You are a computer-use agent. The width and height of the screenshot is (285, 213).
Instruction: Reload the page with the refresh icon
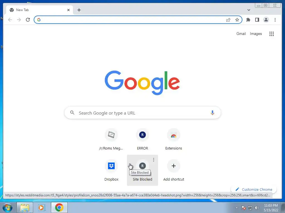click(x=28, y=20)
